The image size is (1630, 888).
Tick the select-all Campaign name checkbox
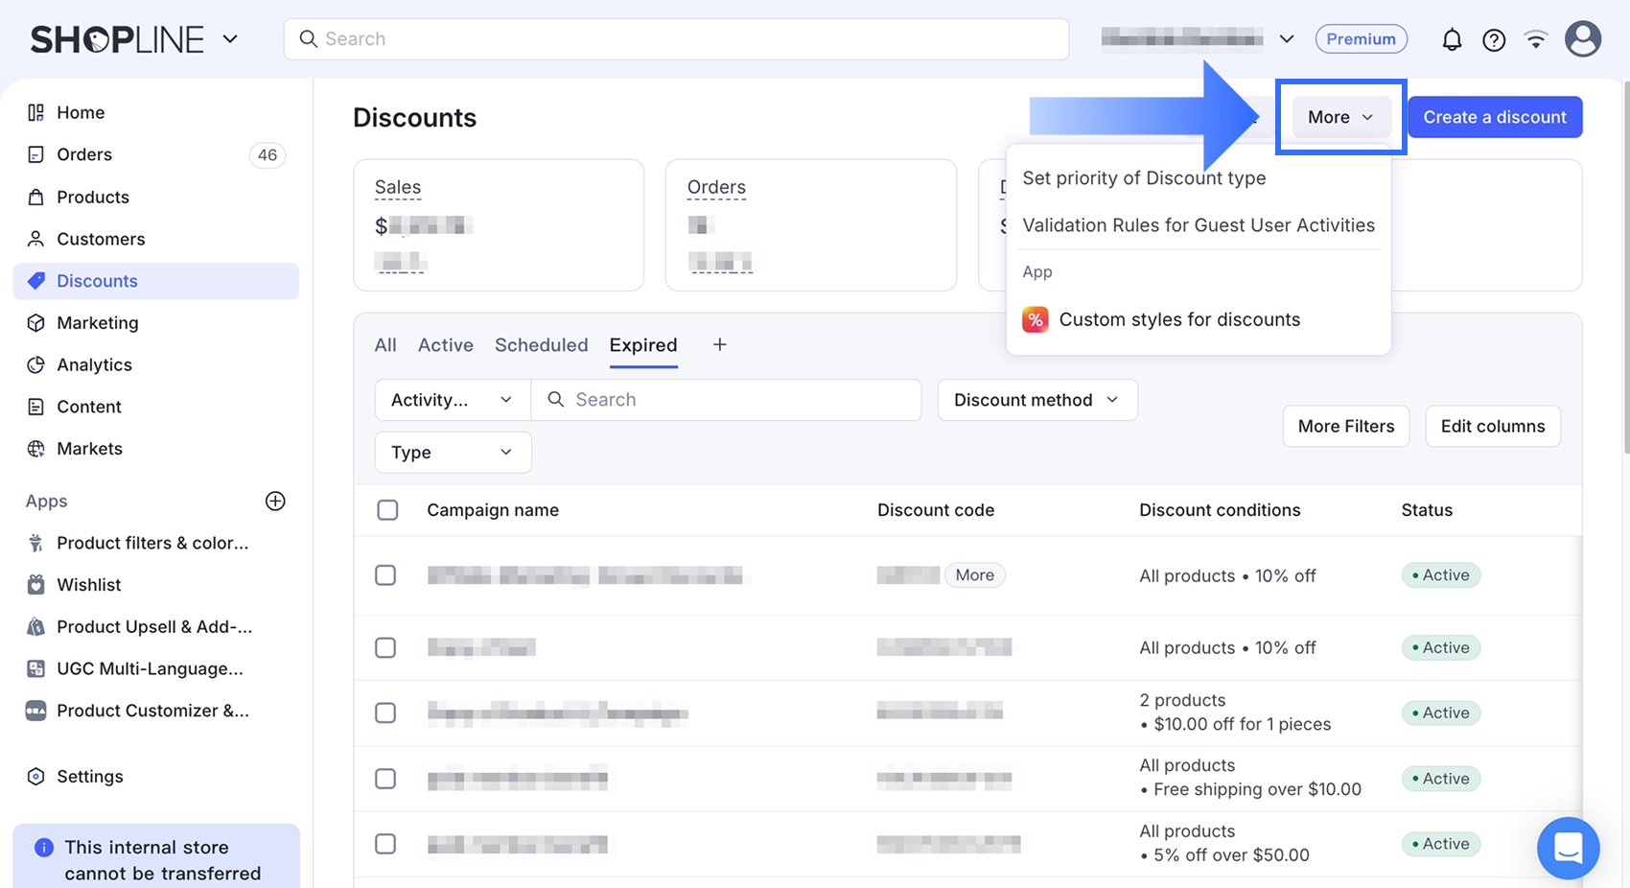(x=387, y=510)
